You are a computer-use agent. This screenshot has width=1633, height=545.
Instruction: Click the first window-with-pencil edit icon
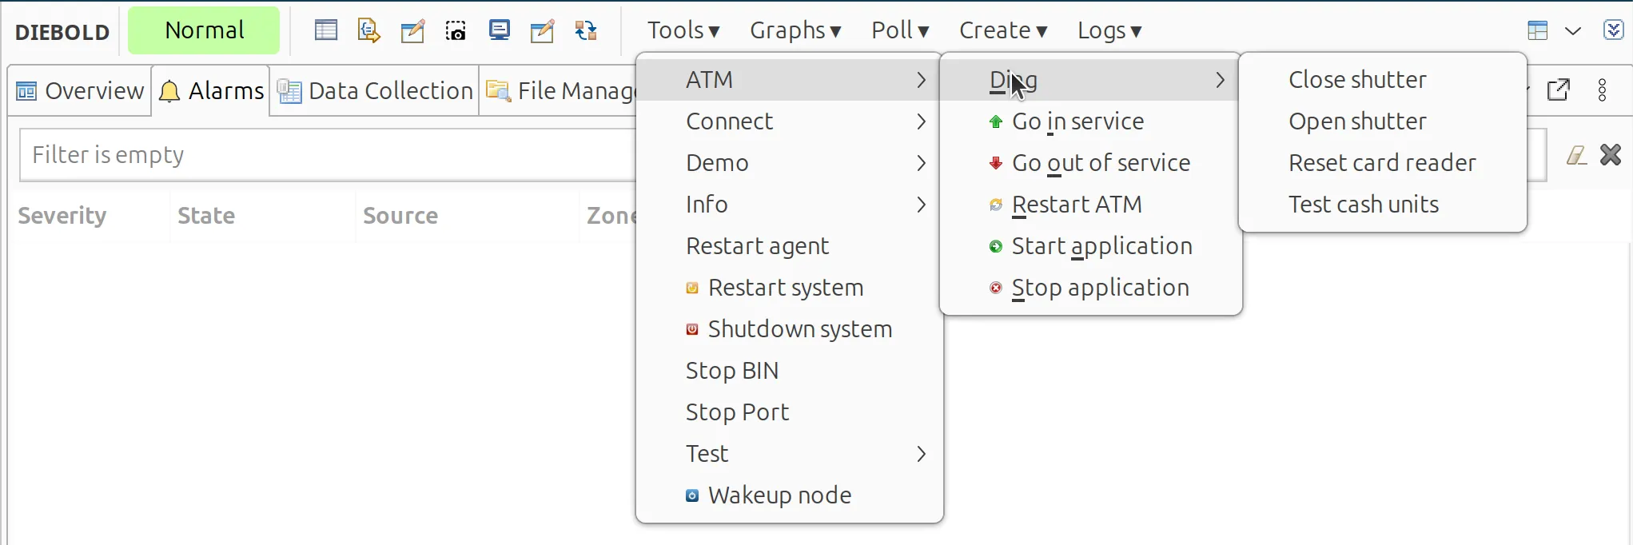pos(412,31)
